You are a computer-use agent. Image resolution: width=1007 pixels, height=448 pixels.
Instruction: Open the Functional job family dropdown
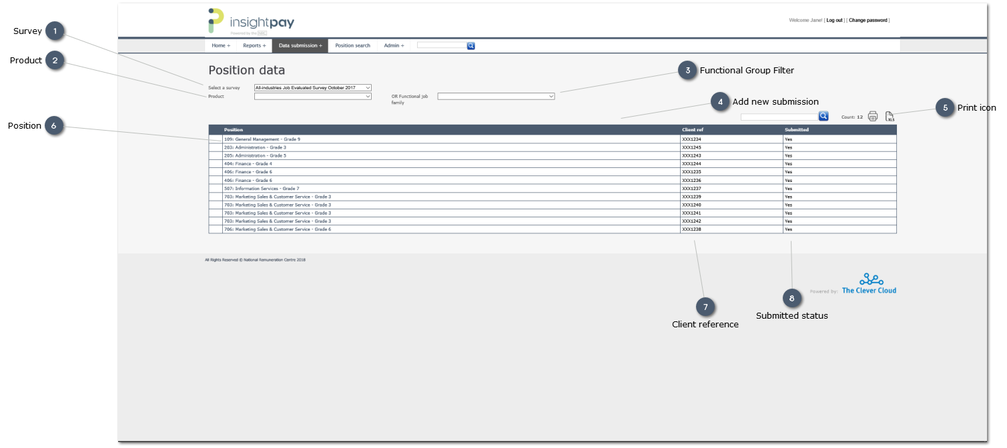pos(496,96)
